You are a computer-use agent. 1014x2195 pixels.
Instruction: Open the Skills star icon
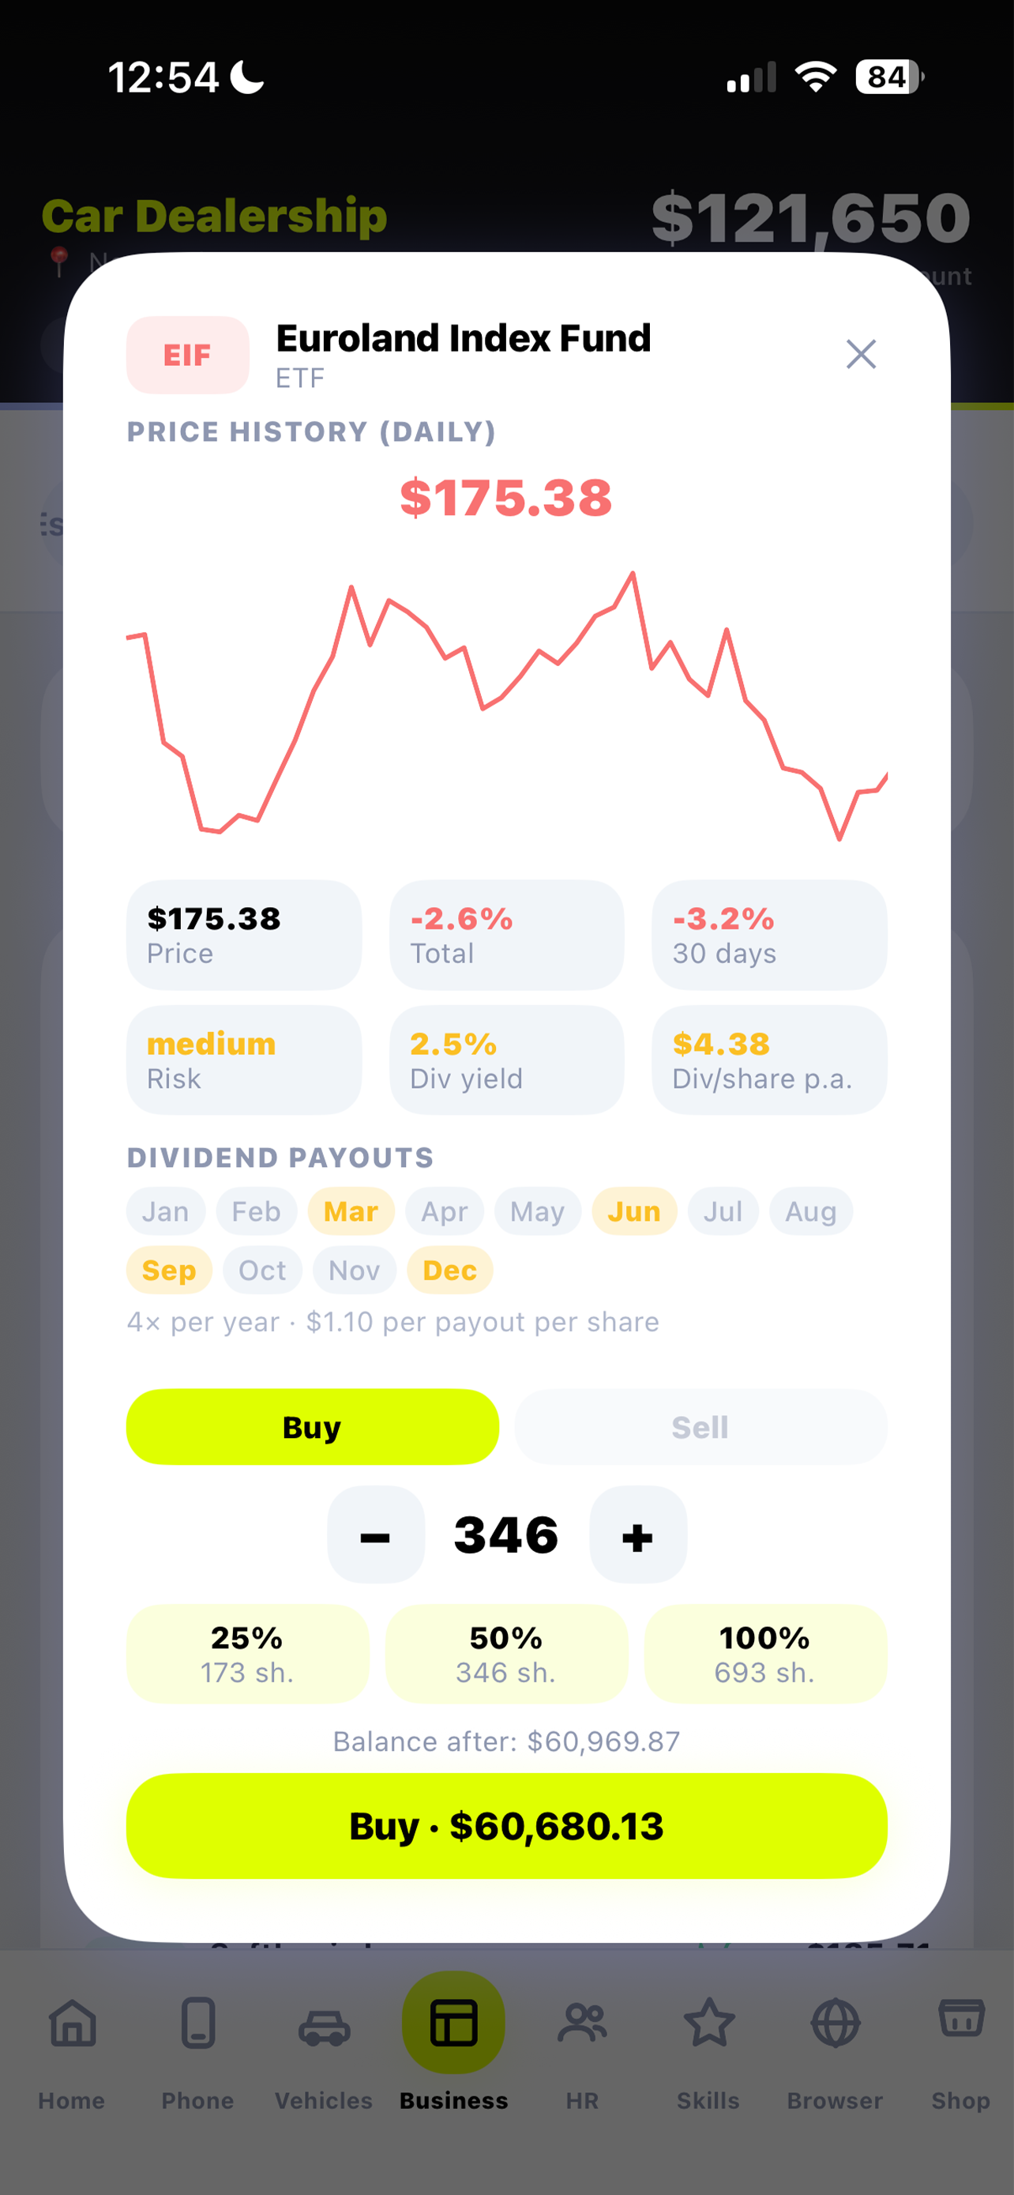tap(709, 2023)
